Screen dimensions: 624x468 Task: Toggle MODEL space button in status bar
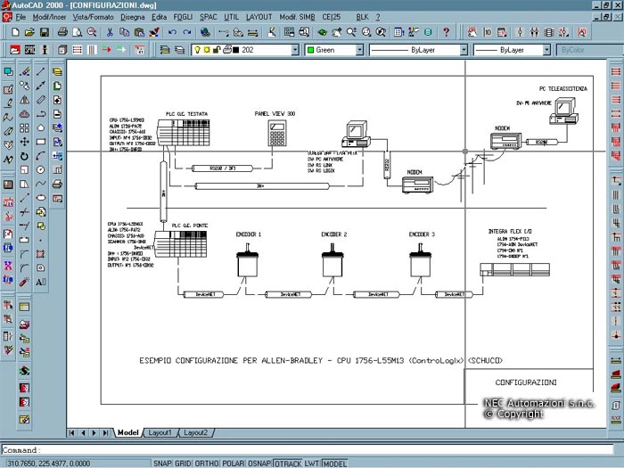334,464
